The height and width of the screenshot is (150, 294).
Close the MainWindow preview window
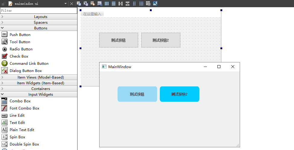click(233, 67)
